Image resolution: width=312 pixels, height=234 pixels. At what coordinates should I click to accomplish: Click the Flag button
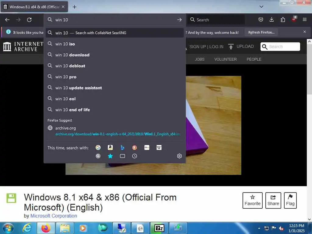(x=290, y=200)
